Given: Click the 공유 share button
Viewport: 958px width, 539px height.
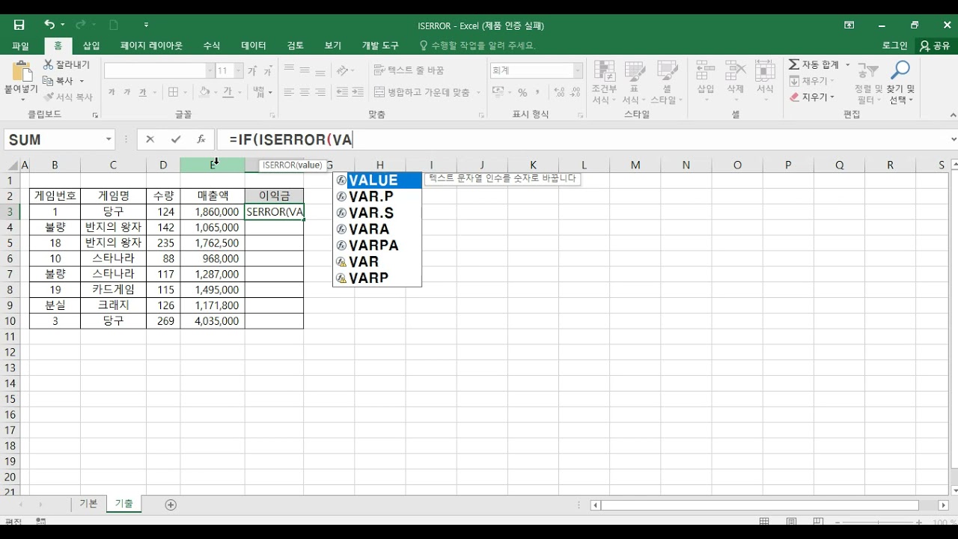Looking at the screenshot, I should (935, 46).
